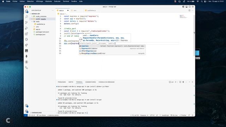Open errors and warnings status item

[32, 115]
